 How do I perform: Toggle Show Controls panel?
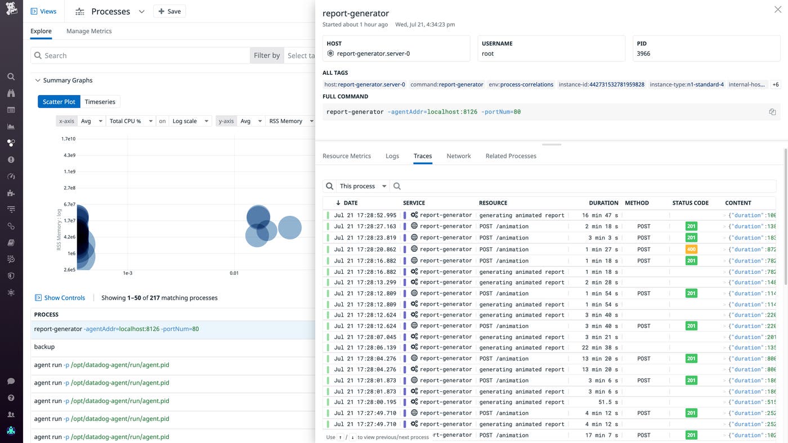[60, 298]
